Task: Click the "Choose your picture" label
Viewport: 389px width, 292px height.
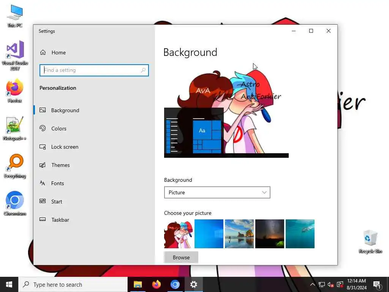Action: pos(188,213)
